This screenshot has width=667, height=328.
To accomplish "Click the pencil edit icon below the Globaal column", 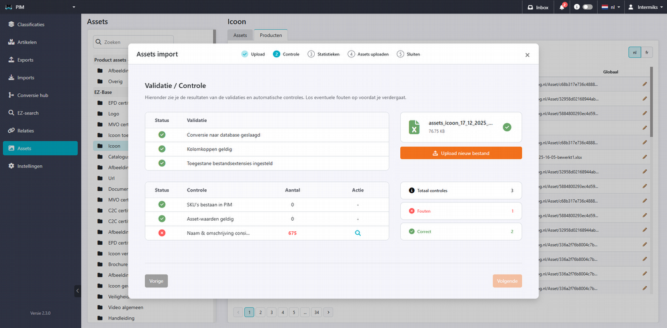I will [644, 84].
